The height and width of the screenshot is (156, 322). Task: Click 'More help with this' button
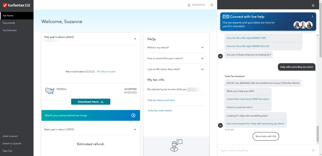click(x=266, y=136)
